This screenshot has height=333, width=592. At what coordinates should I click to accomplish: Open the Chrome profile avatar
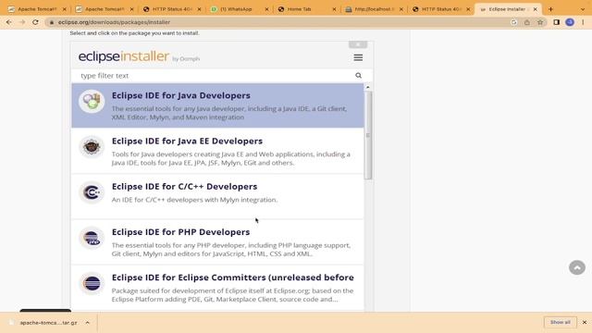(570, 22)
